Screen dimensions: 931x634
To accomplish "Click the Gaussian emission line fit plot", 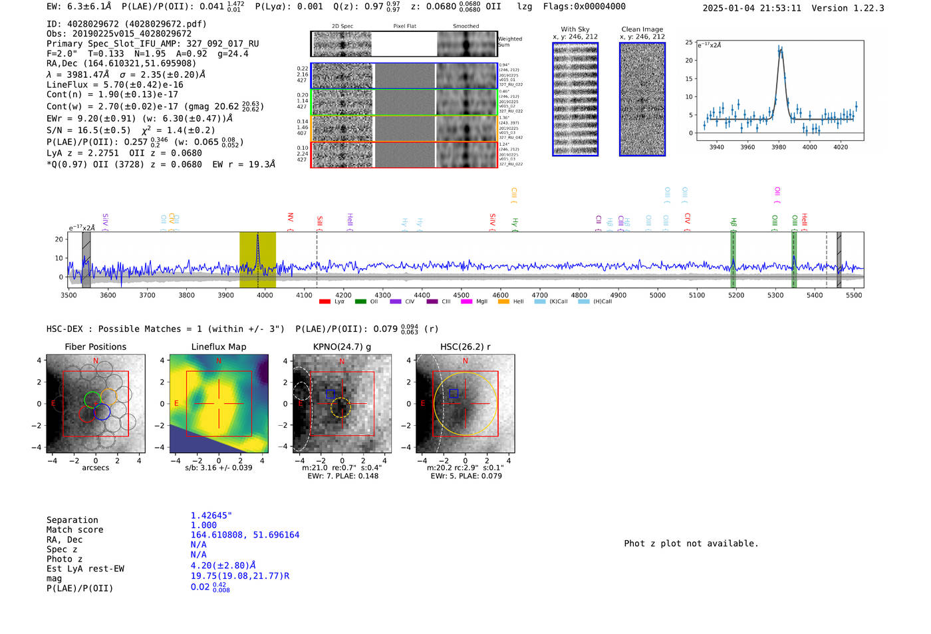I will click(780, 90).
